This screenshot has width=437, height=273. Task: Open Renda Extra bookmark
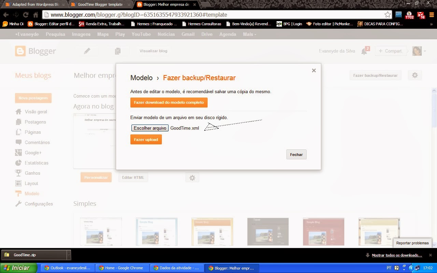[x=101, y=24]
